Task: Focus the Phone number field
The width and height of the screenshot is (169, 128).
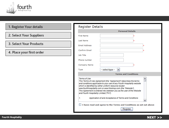Action: tap(112, 60)
